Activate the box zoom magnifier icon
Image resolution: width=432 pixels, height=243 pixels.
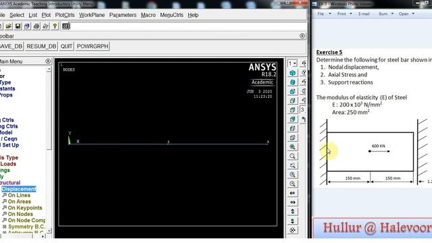[292, 156]
